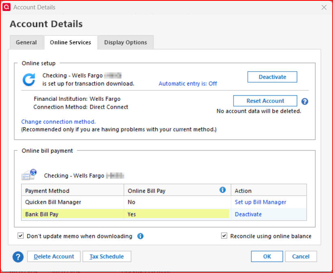Confirm with the OK button
Screen dimensions: 333x273
click(267, 256)
